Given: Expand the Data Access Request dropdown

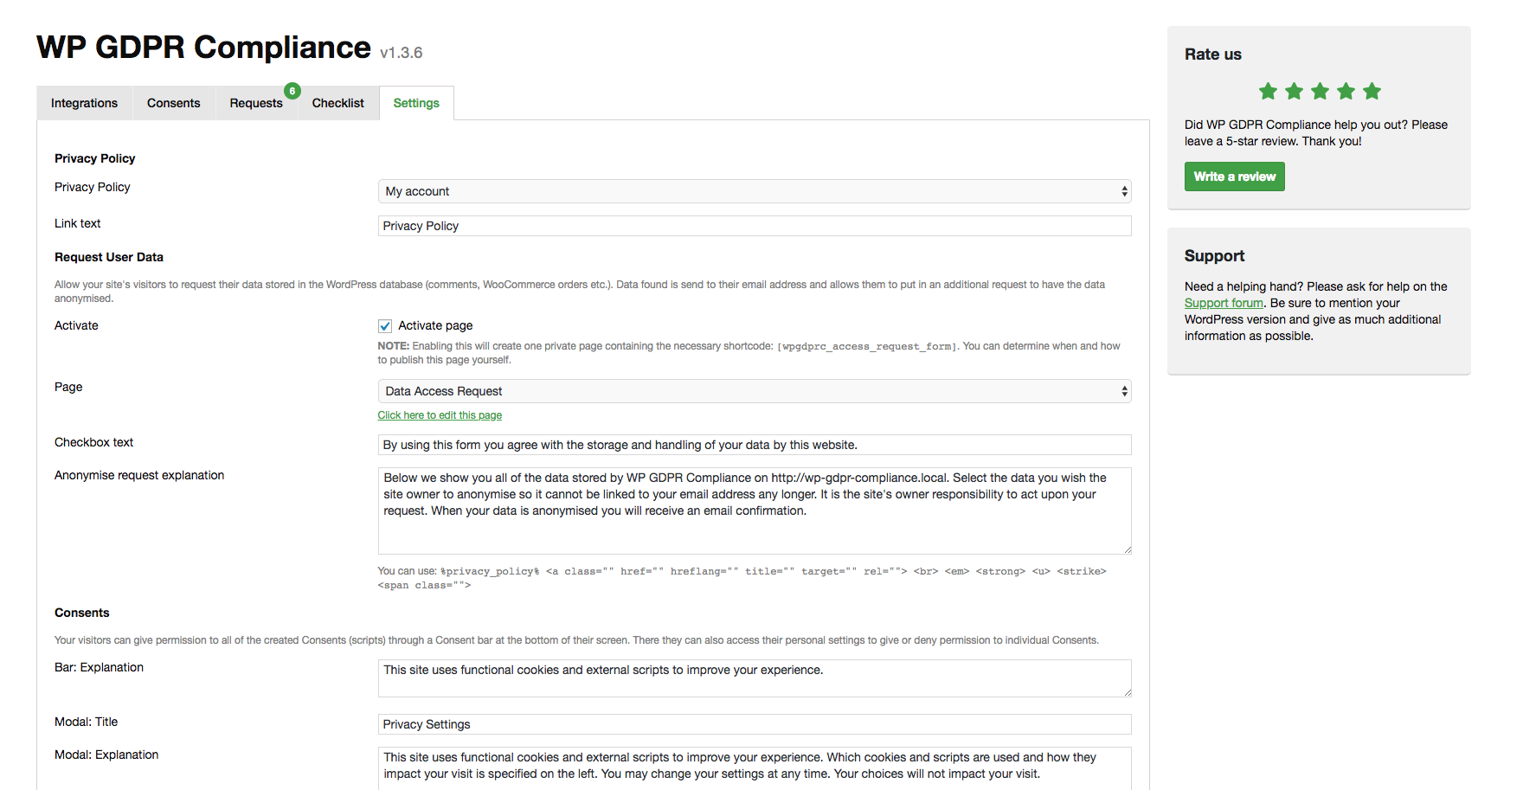Looking at the screenshot, I should (x=754, y=391).
